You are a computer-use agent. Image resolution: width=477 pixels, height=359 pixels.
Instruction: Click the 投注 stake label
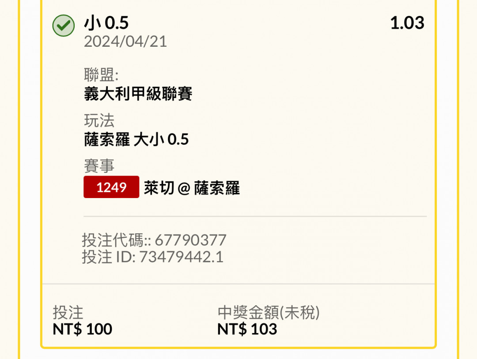click(68, 312)
